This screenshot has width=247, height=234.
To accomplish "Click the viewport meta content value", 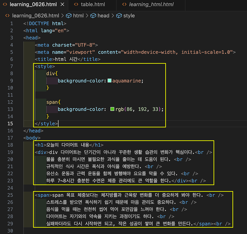I will [x=177, y=52].
